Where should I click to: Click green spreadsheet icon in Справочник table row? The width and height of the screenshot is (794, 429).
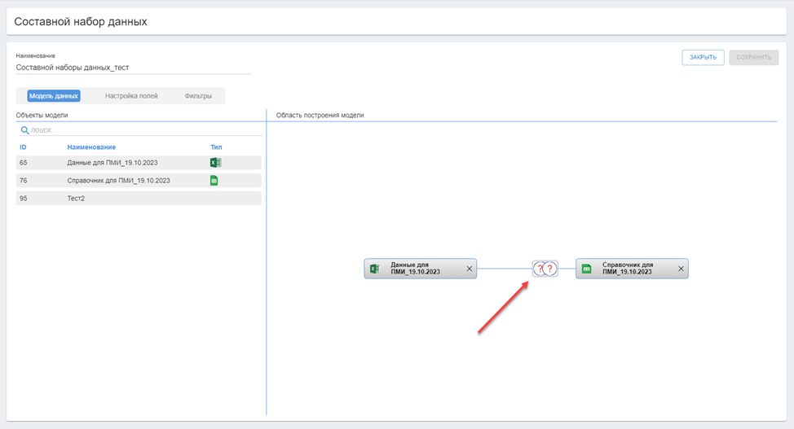[x=214, y=181]
